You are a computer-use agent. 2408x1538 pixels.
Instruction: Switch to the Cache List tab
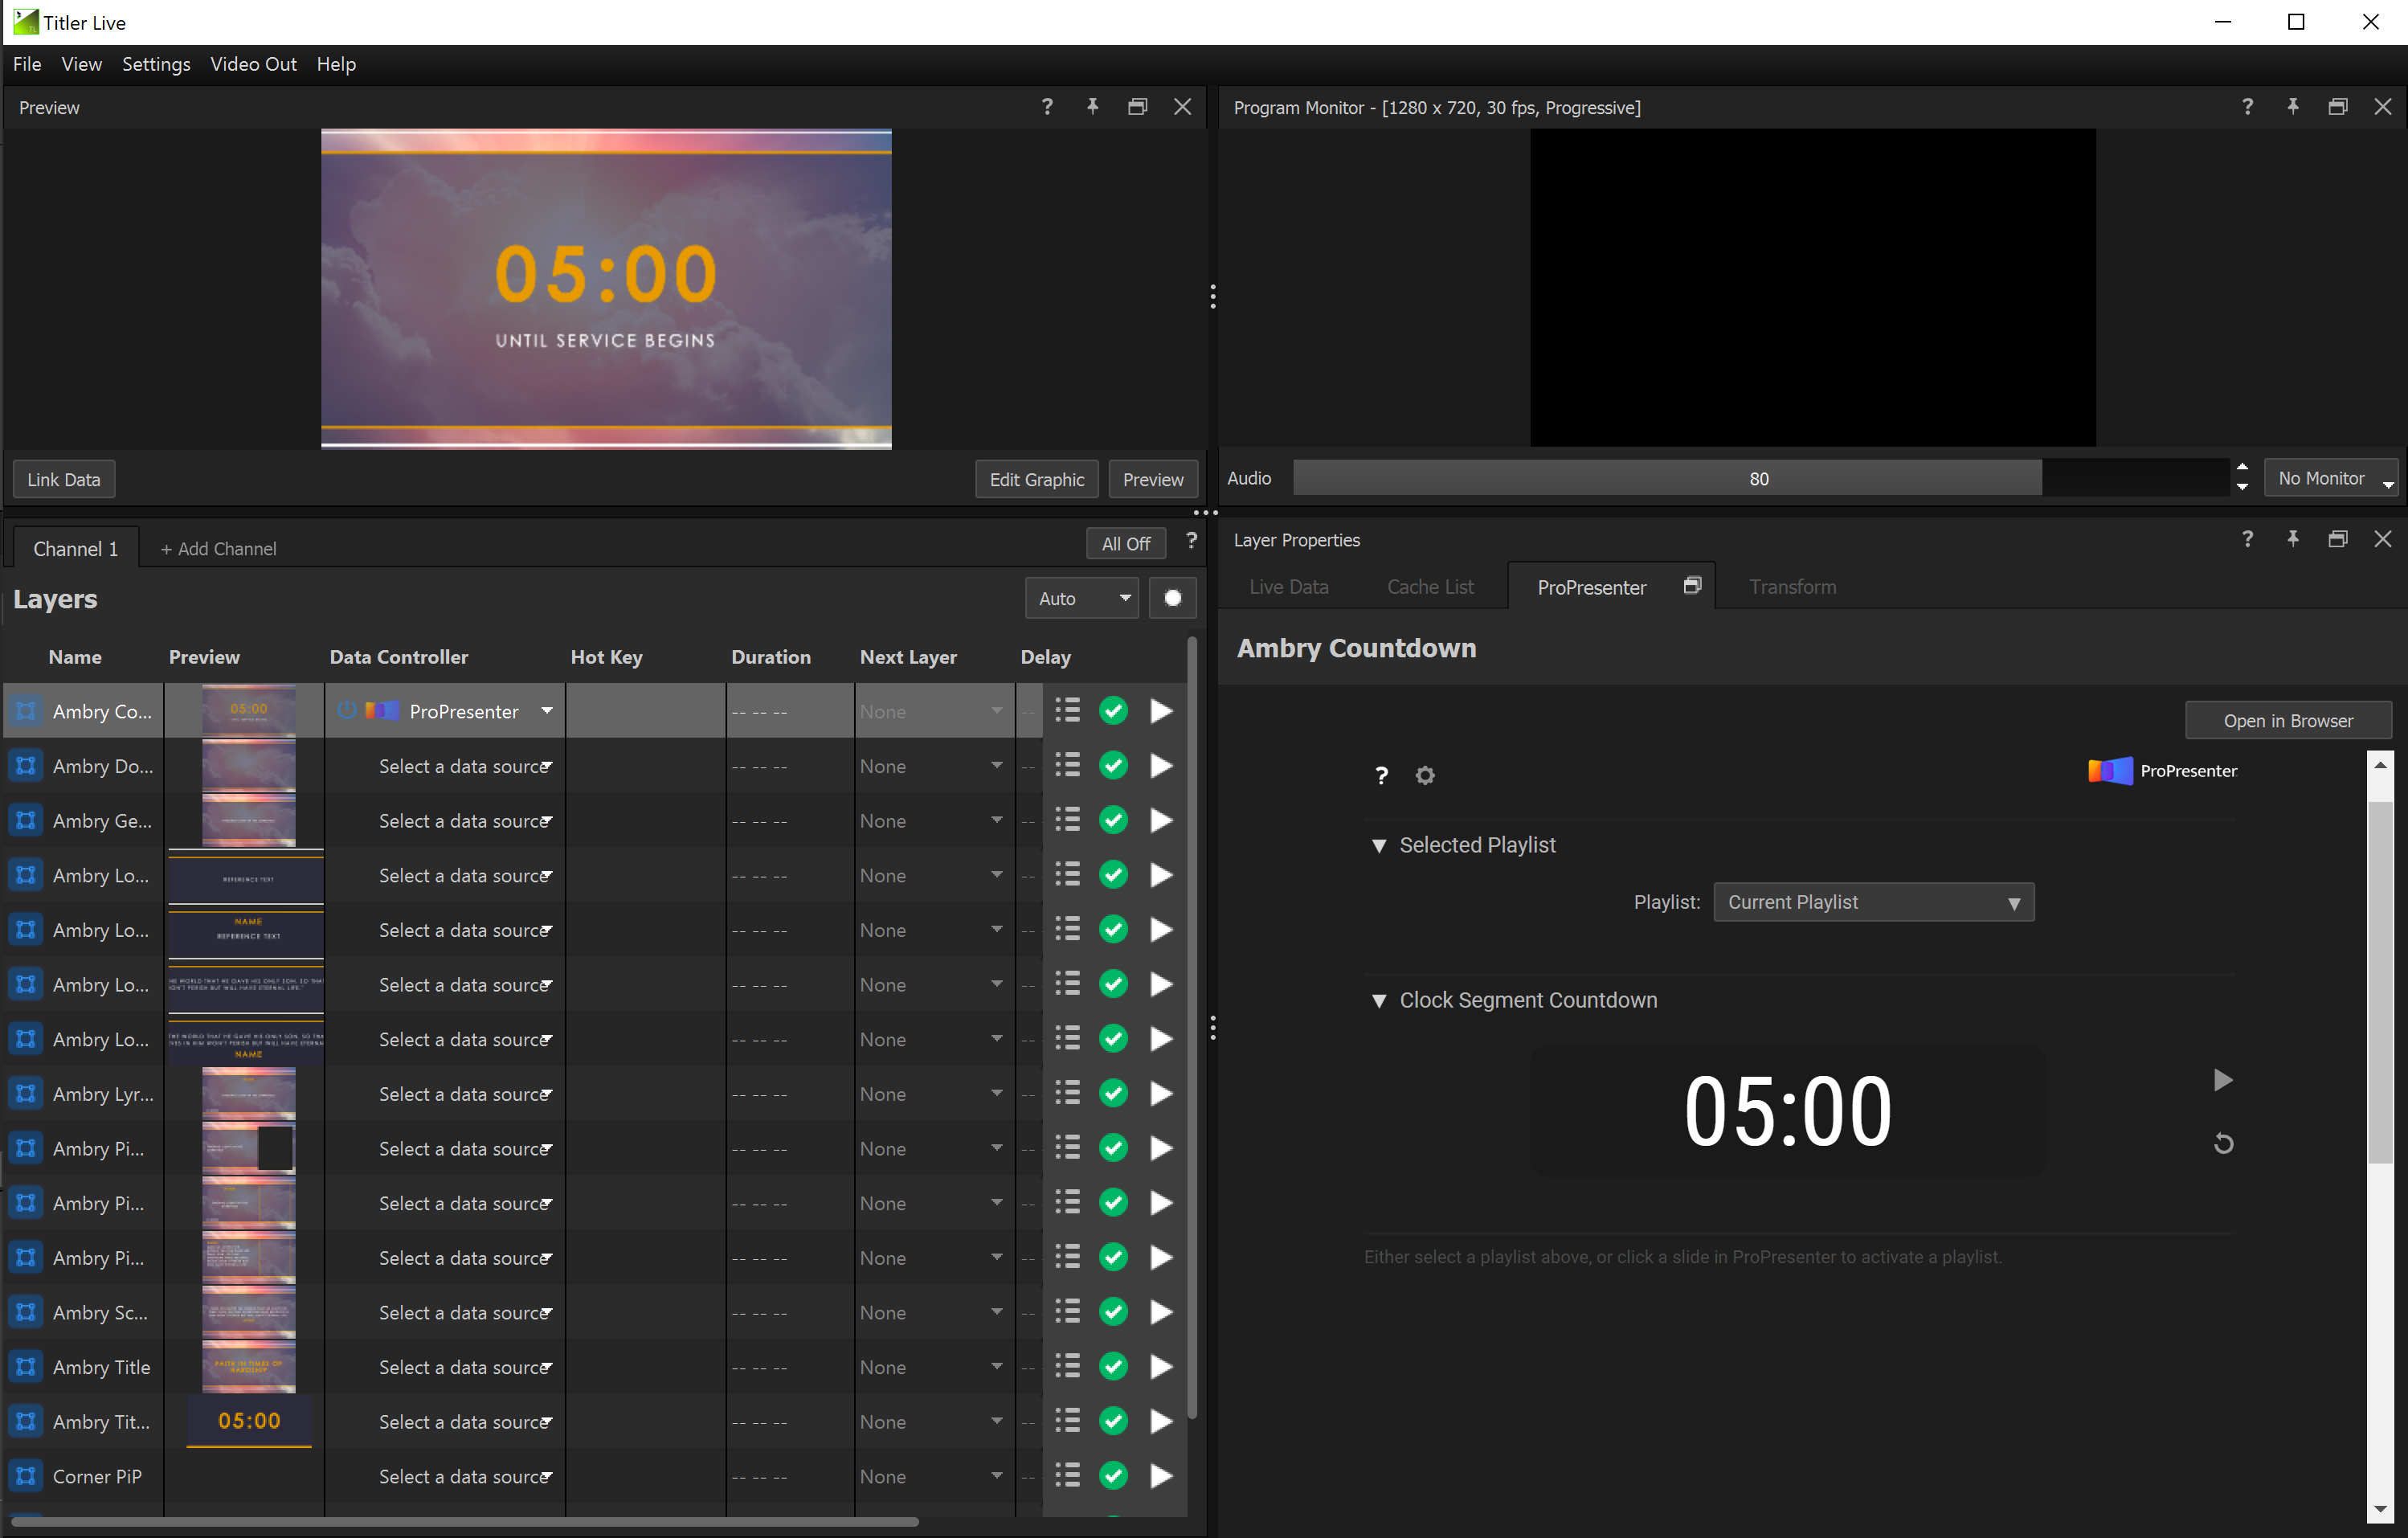[x=1430, y=587]
